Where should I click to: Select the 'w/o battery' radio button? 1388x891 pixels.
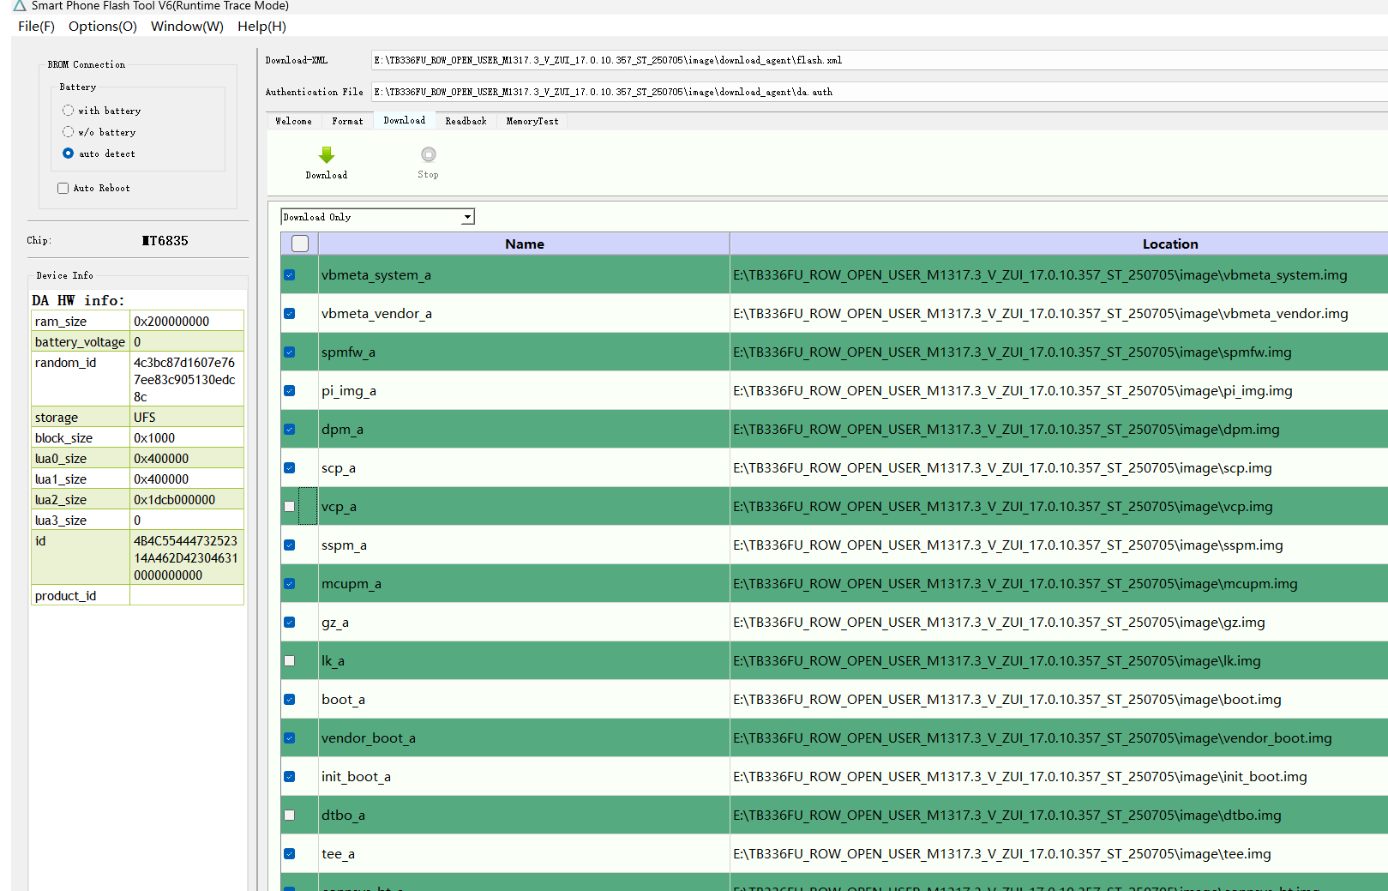tap(68, 132)
